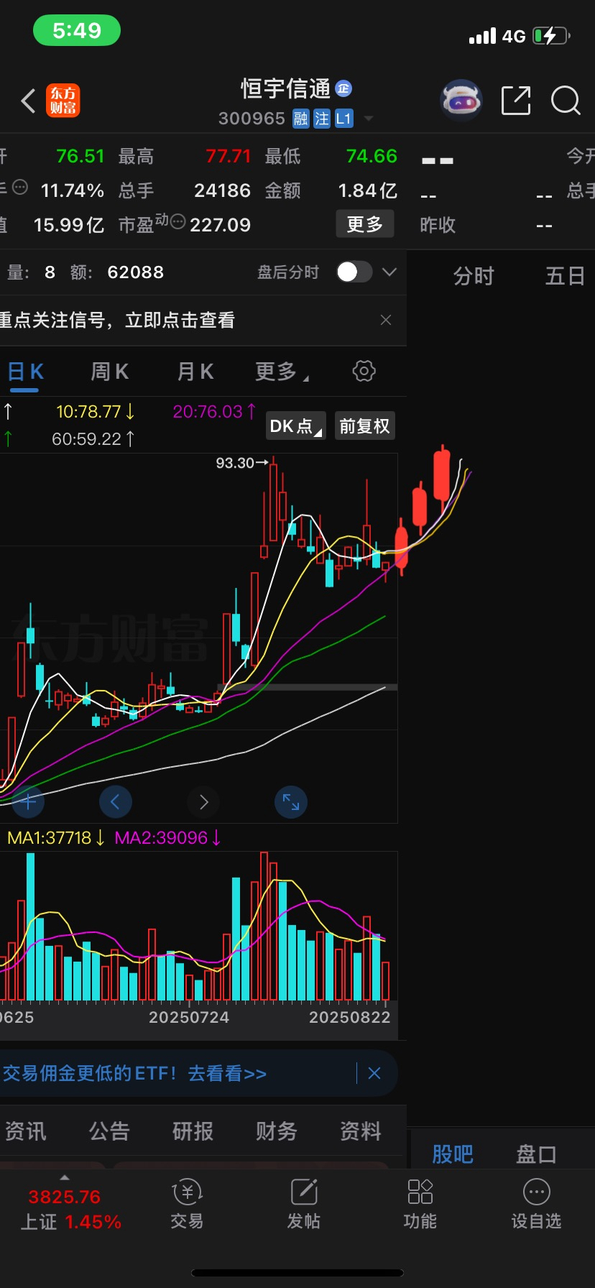The width and height of the screenshot is (595, 1288).
Task: Switch to 月K tab
Action: pos(195,372)
